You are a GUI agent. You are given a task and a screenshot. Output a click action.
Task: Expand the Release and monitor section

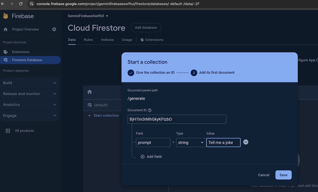pyautogui.click(x=30, y=94)
